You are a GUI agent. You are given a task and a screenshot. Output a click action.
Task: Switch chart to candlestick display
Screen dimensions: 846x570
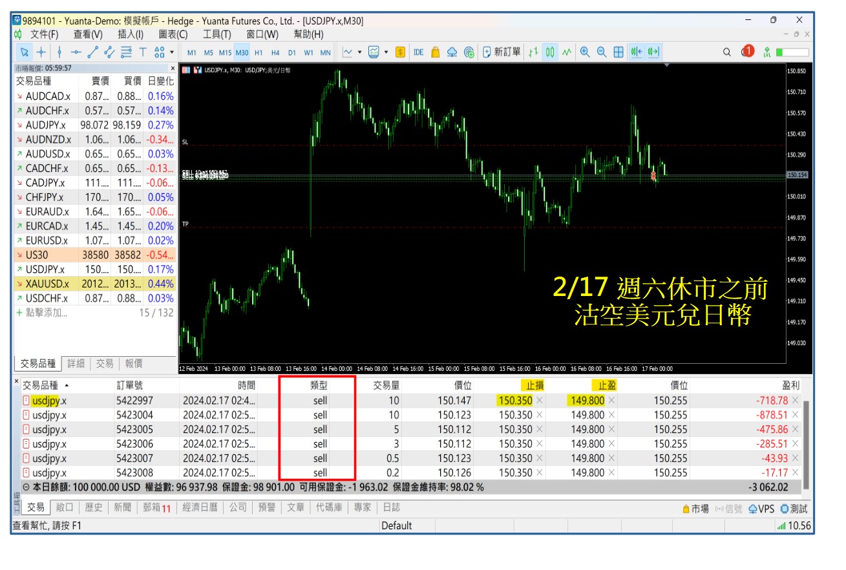(550, 52)
